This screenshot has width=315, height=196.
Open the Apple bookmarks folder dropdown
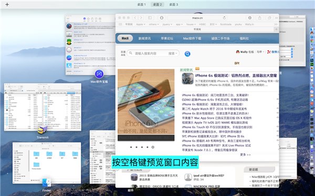click(x=140, y=24)
